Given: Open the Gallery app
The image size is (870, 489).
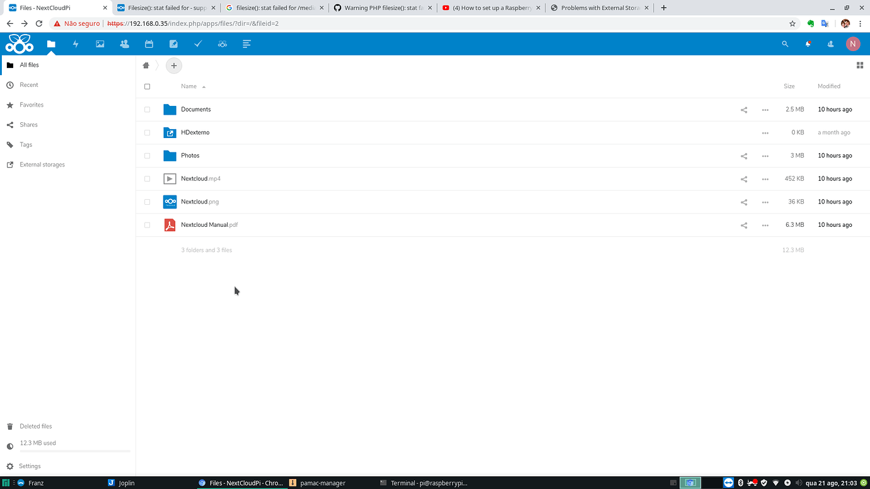Looking at the screenshot, I should click(100, 43).
